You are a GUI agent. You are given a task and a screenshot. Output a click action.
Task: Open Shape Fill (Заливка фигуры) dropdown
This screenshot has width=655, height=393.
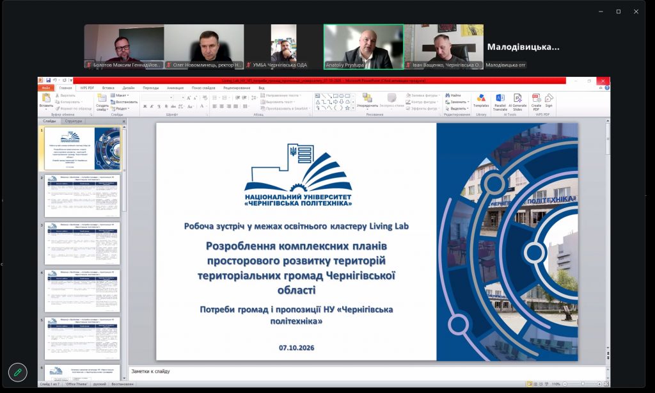click(x=422, y=95)
